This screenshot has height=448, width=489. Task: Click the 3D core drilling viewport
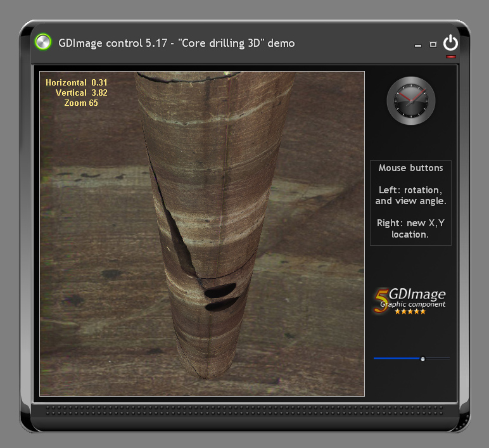pyautogui.click(x=202, y=234)
